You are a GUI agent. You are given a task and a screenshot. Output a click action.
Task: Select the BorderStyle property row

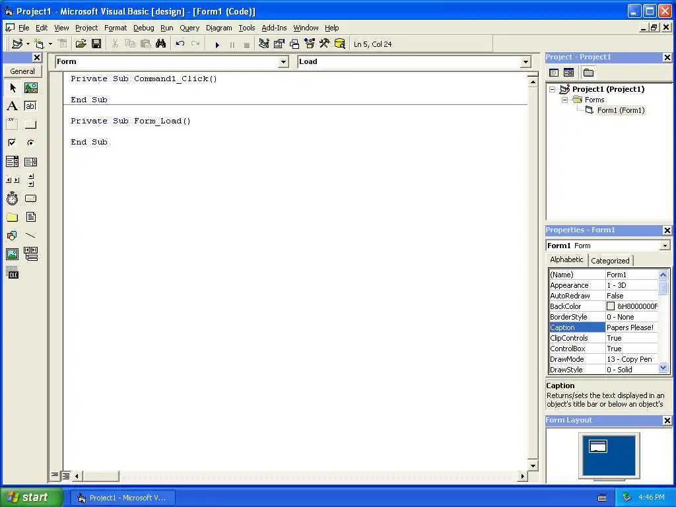(603, 317)
